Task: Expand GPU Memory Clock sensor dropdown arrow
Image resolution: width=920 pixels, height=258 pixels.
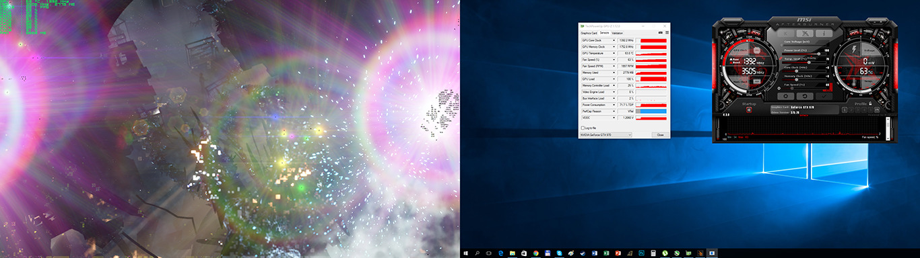Action: point(614,46)
